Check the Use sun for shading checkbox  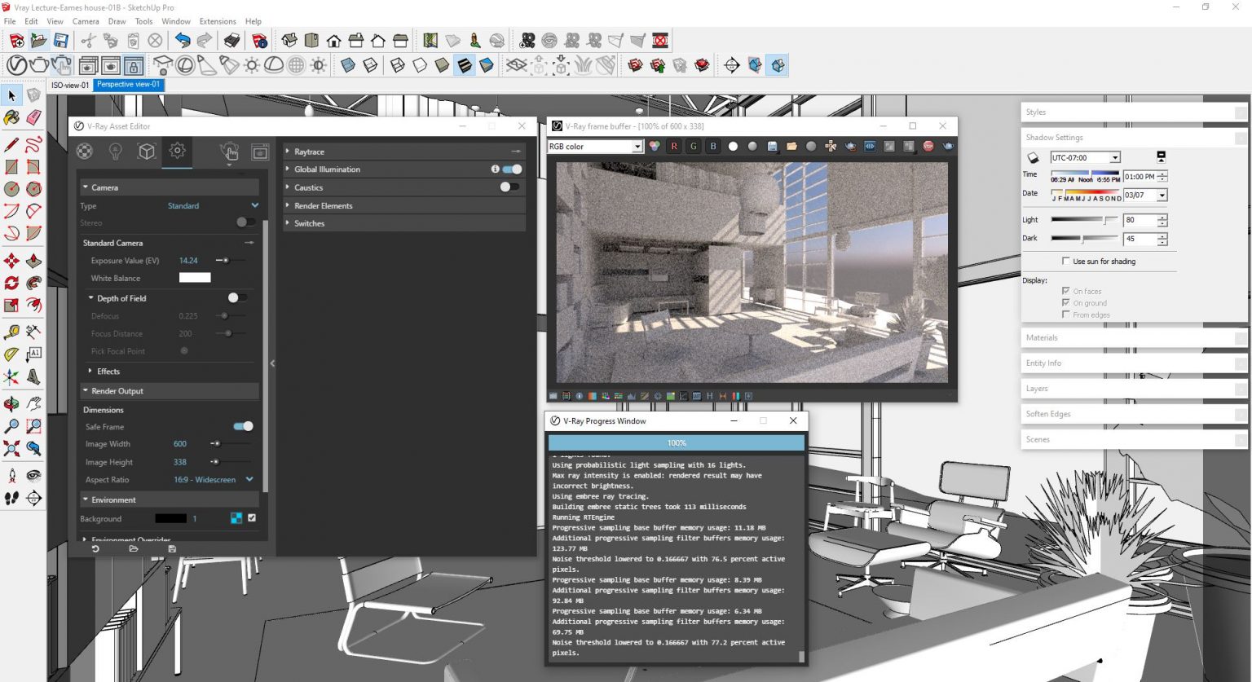[x=1066, y=262]
